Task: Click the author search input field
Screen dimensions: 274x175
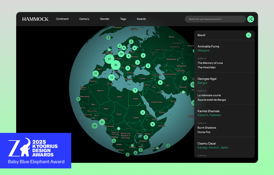Action: click(x=215, y=19)
